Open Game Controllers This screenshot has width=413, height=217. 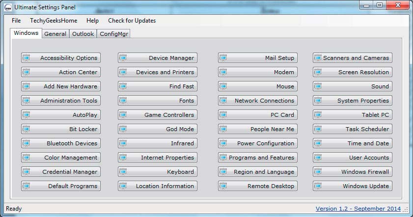pos(158,114)
